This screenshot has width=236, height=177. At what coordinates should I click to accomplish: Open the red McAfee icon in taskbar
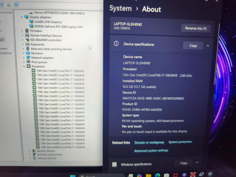click(176, 175)
